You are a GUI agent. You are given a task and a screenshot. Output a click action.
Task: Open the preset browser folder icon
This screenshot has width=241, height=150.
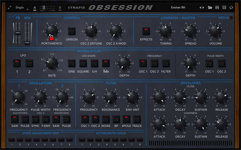coord(210,7)
